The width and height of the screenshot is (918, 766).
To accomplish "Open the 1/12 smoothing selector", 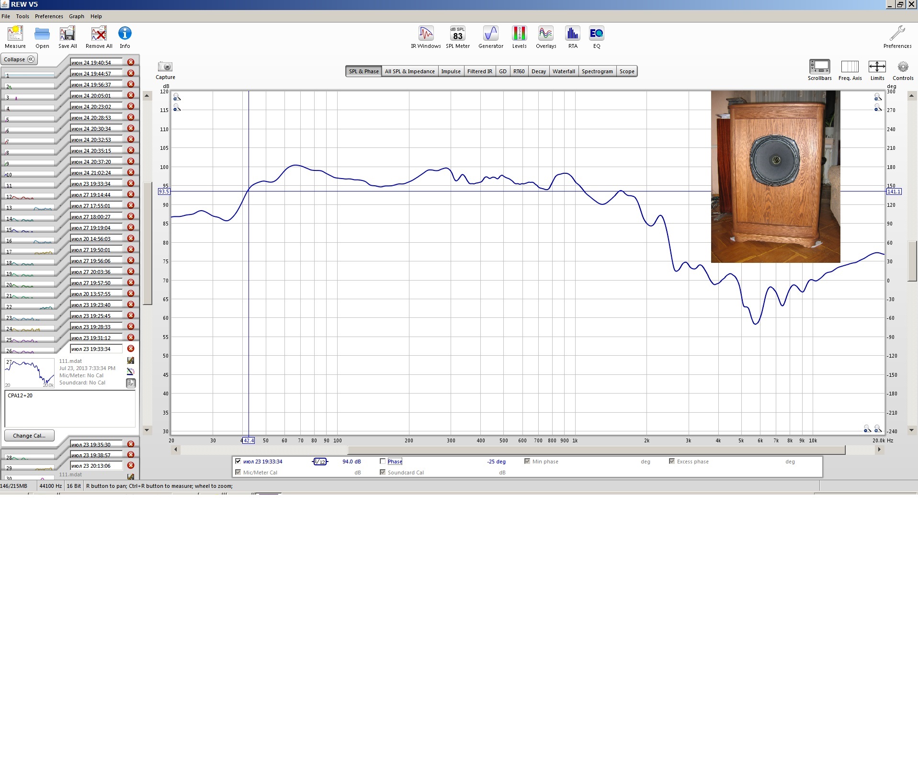I will pyautogui.click(x=320, y=462).
